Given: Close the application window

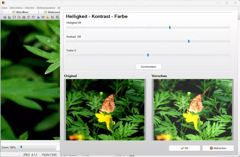Looking at the screenshot, I should [236, 3].
